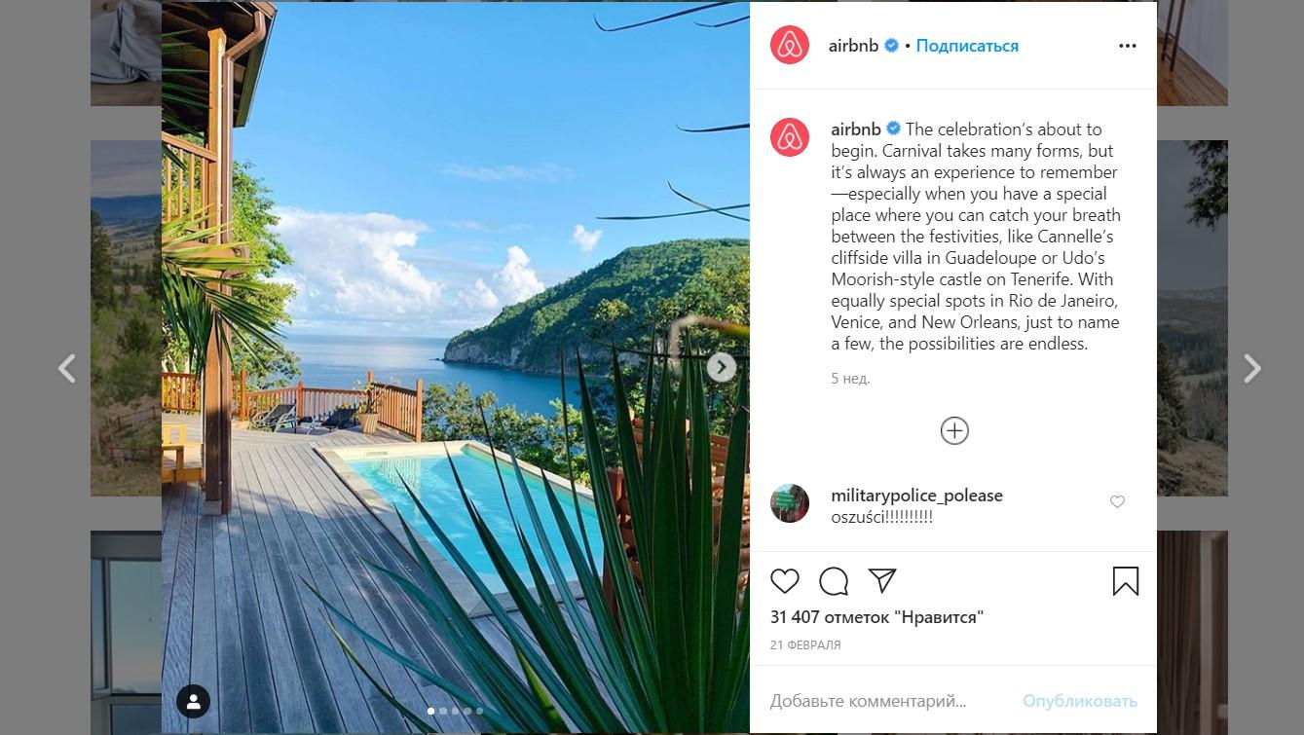
Task: Open militarypolice_polease profile
Action: pyautogui.click(x=916, y=495)
